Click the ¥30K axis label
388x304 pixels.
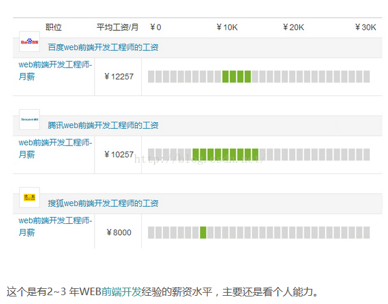click(x=365, y=27)
